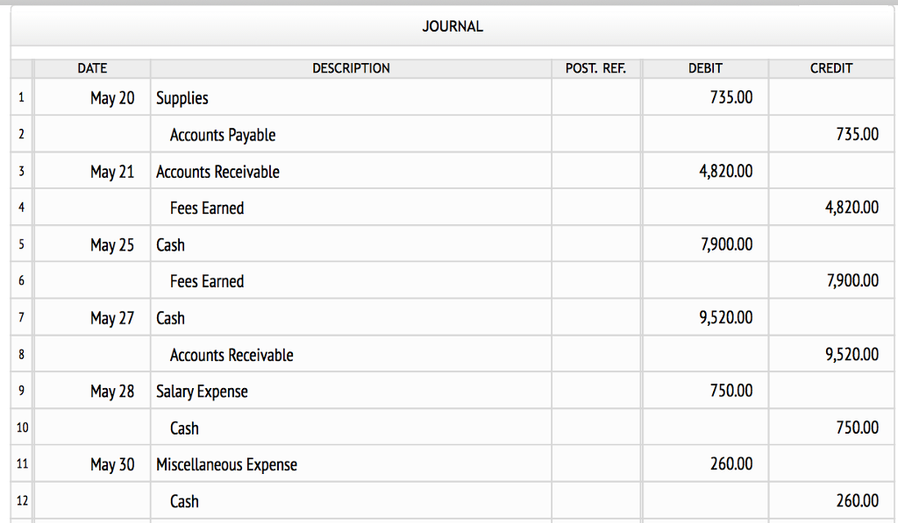The image size is (898, 523).
Task: Select the Cash description in row 7
Action: tap(351, 318)
